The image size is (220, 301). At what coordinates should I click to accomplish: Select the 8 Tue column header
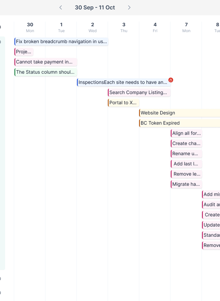[x=217, y=27]
